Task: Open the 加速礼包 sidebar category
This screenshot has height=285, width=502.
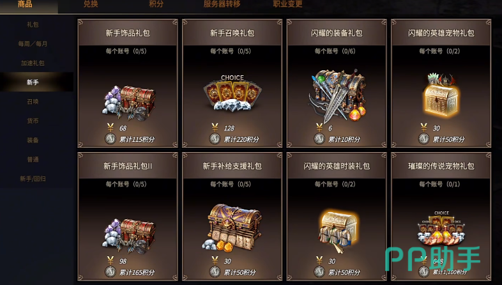Action: [33, 63]
